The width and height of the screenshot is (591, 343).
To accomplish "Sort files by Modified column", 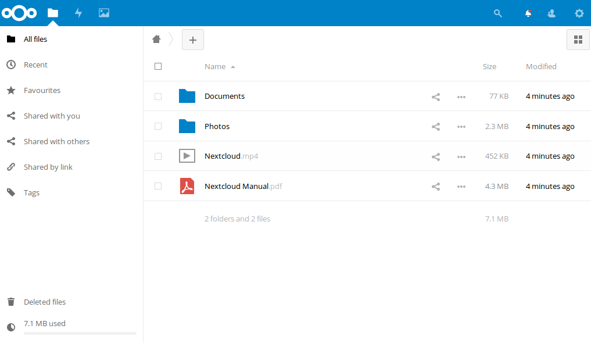I will point(541,67).
